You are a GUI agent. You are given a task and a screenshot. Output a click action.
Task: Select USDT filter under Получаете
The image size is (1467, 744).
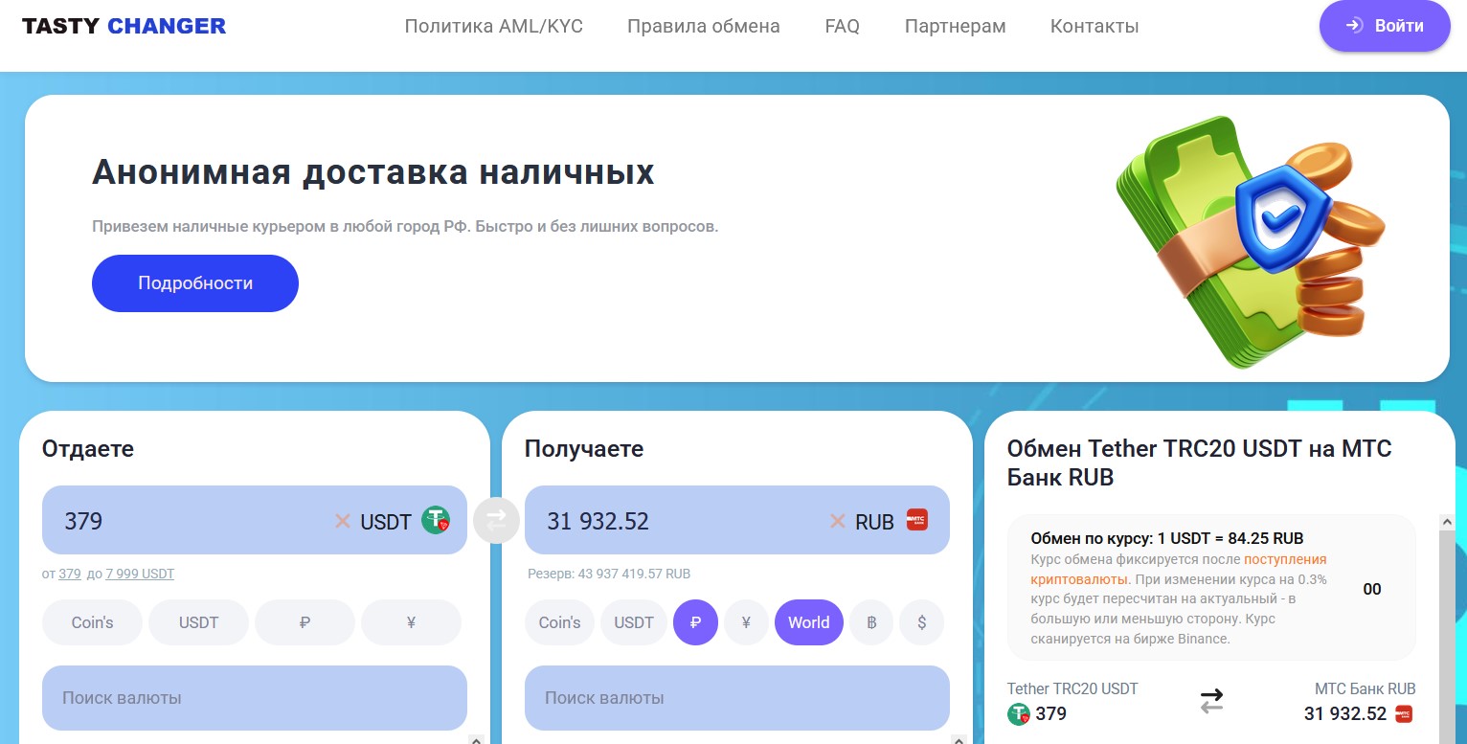point(633,622)
